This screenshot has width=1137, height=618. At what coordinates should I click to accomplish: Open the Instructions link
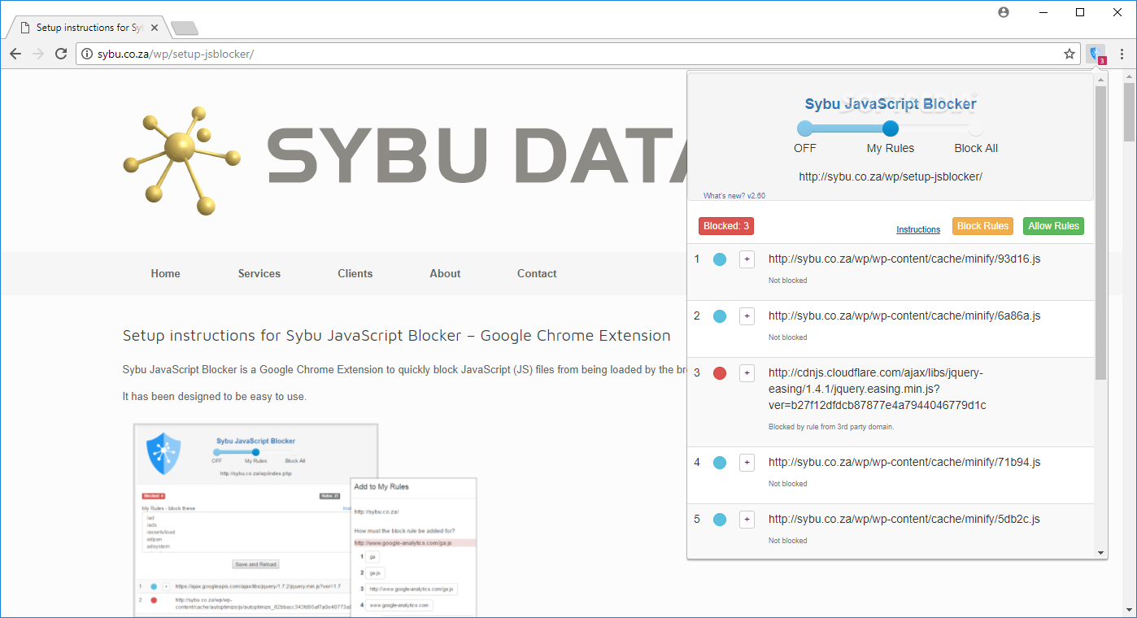(x=918, y=229)
